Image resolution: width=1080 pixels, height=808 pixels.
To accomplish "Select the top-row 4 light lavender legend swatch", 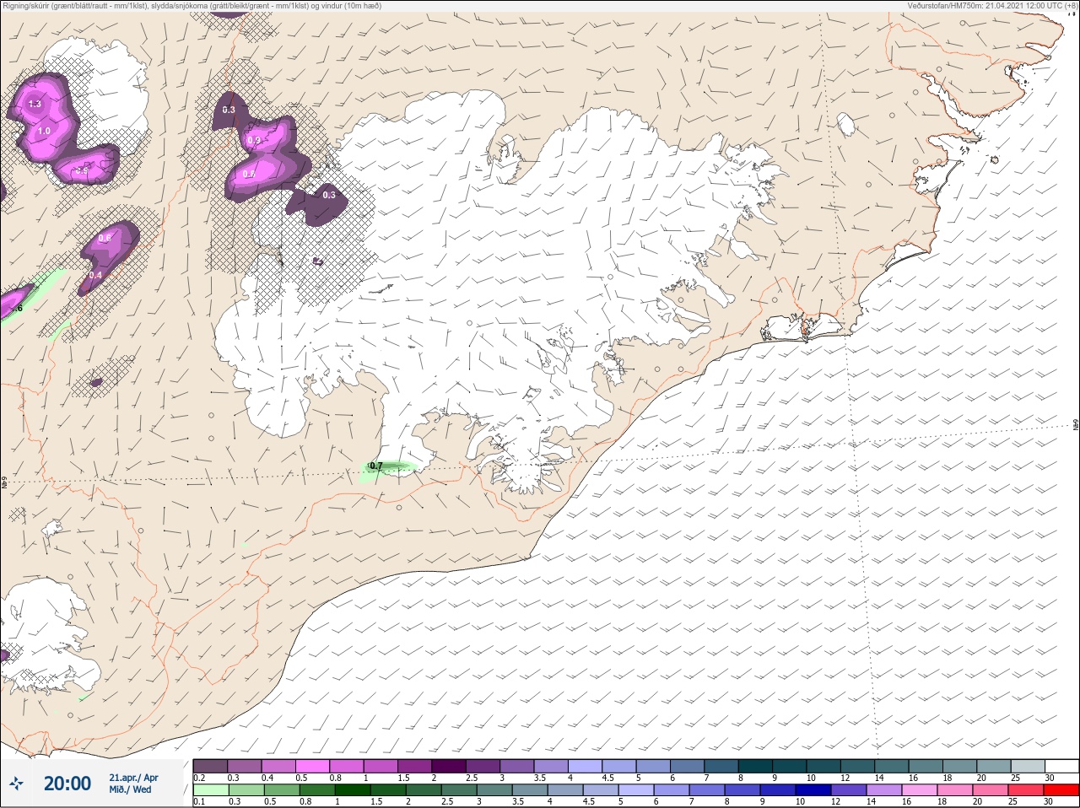I will [x=586, y=766].
